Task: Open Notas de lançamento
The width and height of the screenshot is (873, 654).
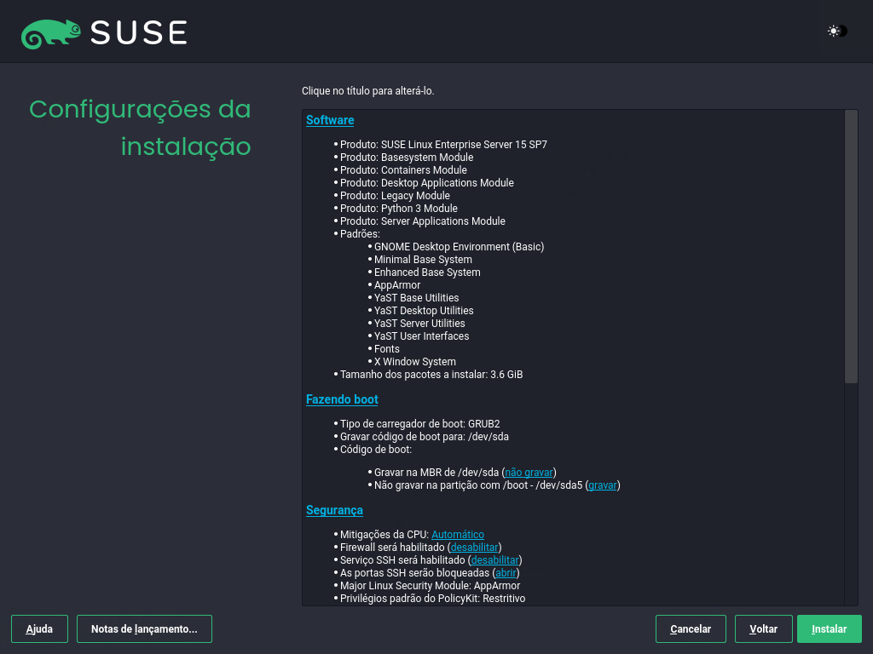Action: (144, 629)
